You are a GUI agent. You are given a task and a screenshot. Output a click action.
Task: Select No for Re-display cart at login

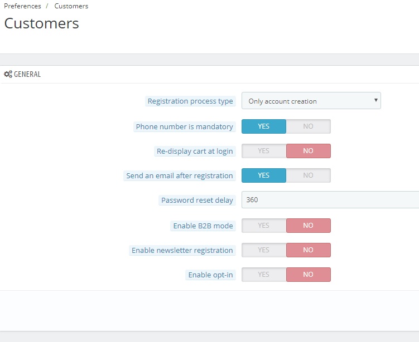pyautogui.click(x=308, y=151)
